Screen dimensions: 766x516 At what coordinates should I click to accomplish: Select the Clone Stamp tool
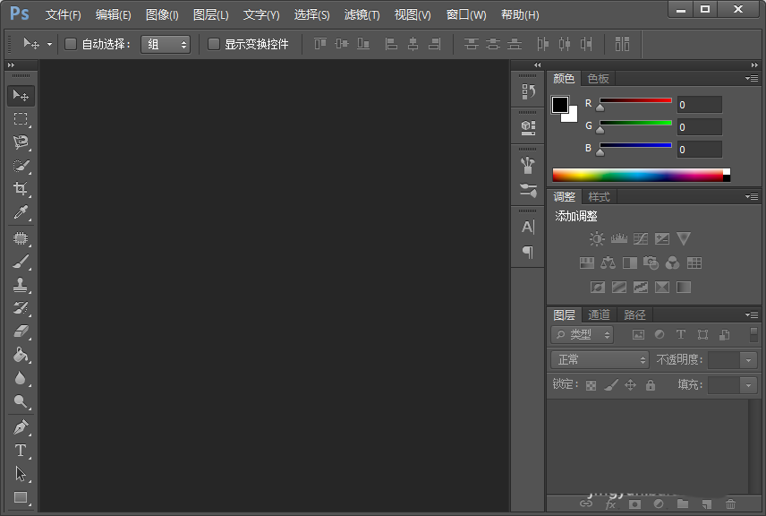pos(21,285)
